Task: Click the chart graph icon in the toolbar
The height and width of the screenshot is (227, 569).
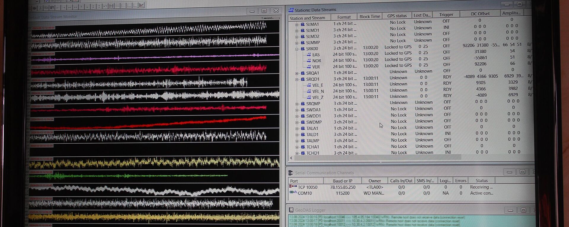Action: coord(141,5)
